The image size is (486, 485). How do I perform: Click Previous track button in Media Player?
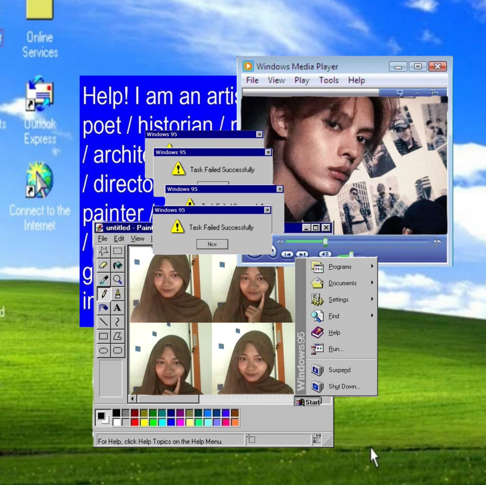[287, 254]
